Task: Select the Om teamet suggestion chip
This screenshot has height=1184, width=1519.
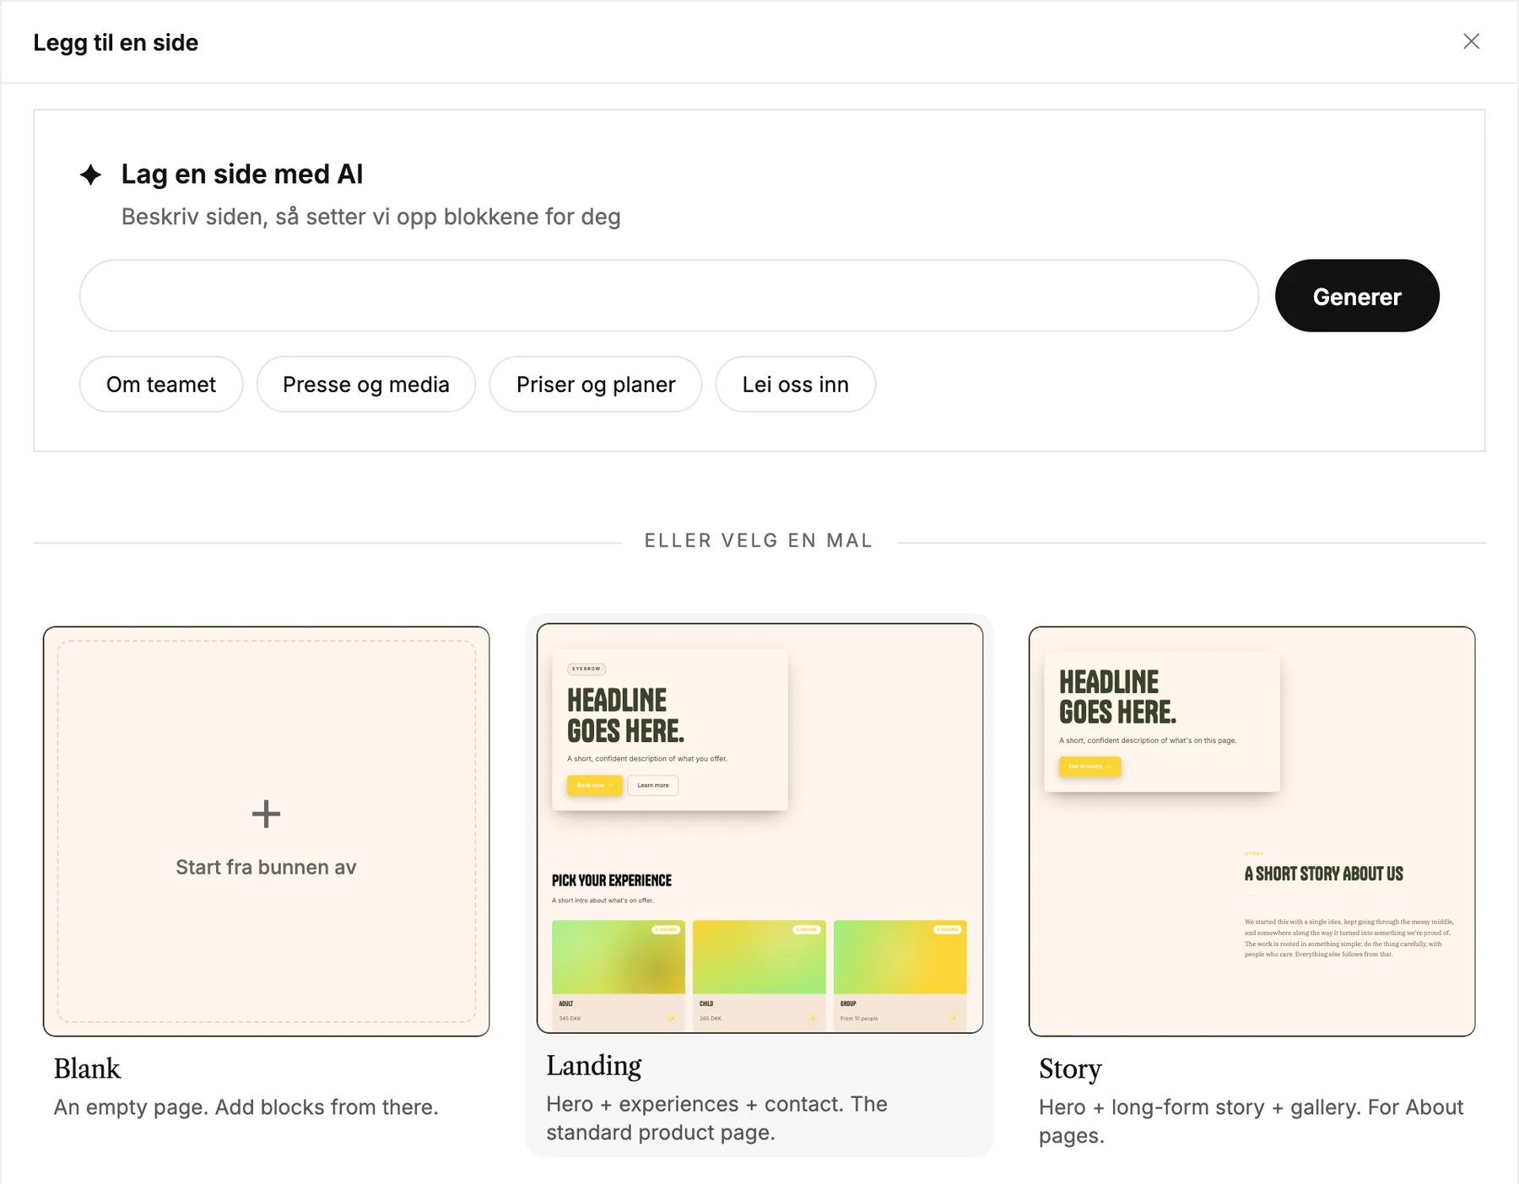Action: click(x=161, y=385)
